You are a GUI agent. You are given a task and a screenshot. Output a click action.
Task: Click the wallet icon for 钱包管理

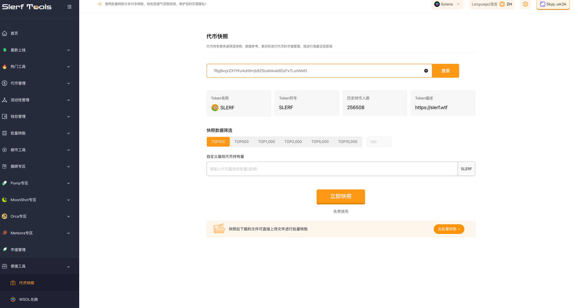5,117
